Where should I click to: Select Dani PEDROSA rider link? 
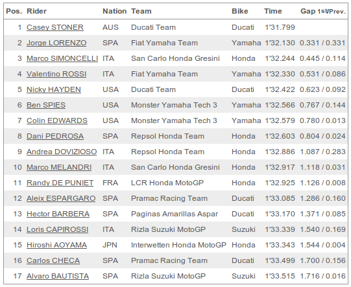click(55, 136)
